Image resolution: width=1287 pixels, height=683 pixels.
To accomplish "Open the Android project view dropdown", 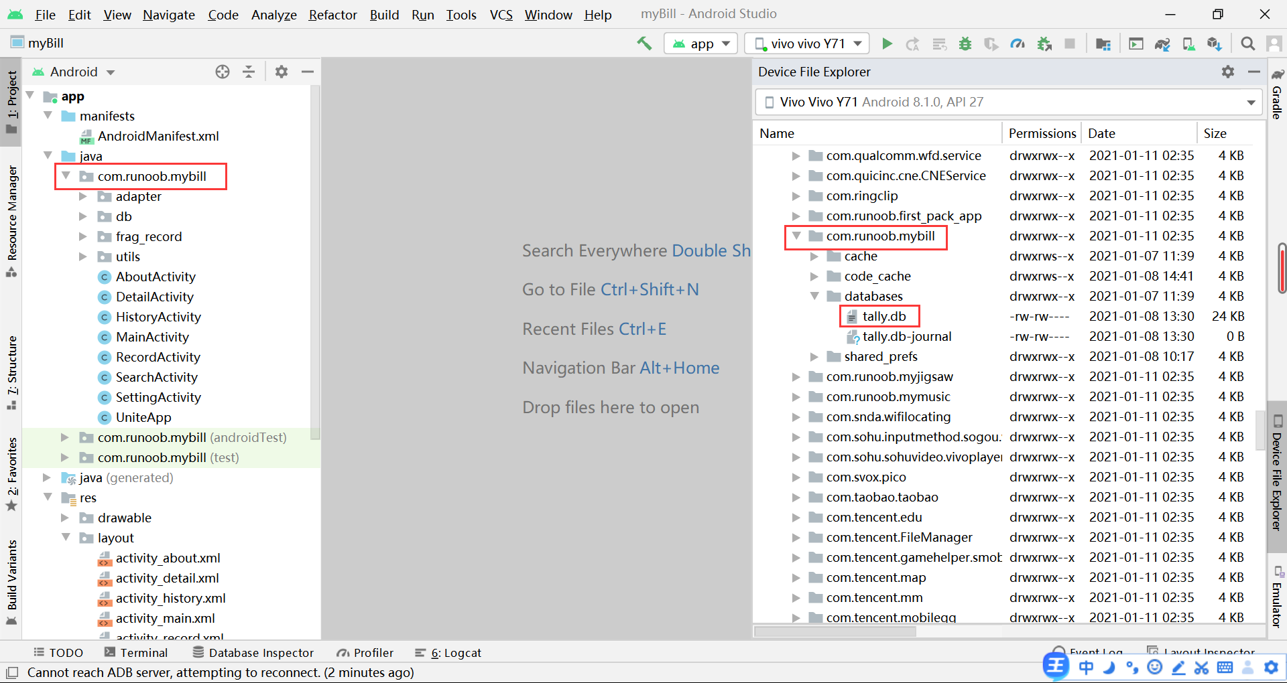I will click(x=75, y=72).
